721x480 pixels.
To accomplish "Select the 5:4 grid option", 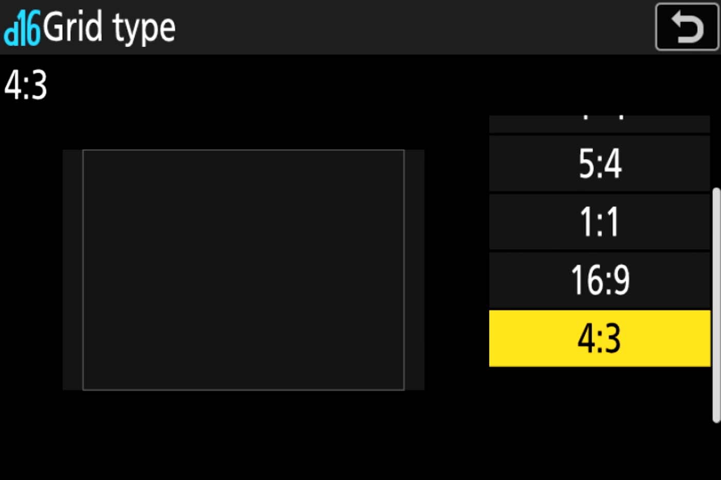I will click(x=599, y=164).
